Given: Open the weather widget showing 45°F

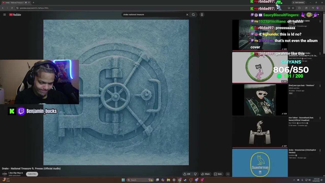Looking at the screenshot, I should pyautogui.click(x=6, y=180).
